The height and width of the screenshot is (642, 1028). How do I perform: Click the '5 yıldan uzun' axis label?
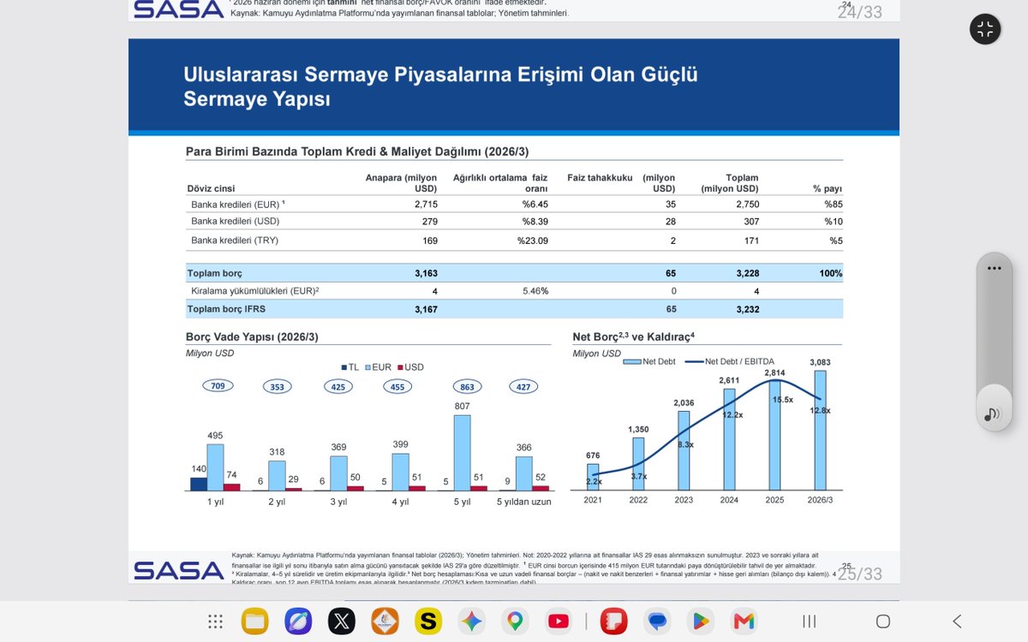click(x=524, y=502)
